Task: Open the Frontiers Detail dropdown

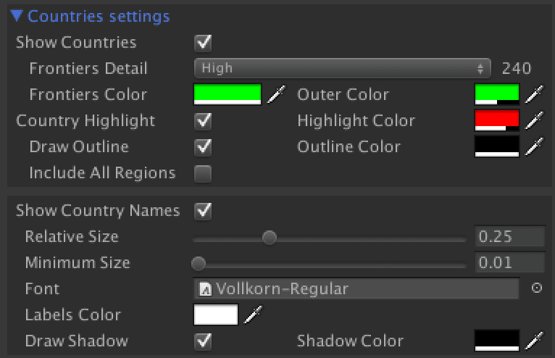Action: 343,68
